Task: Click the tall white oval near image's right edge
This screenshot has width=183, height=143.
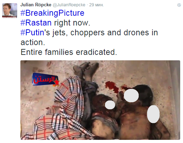Action: point(153,114)
